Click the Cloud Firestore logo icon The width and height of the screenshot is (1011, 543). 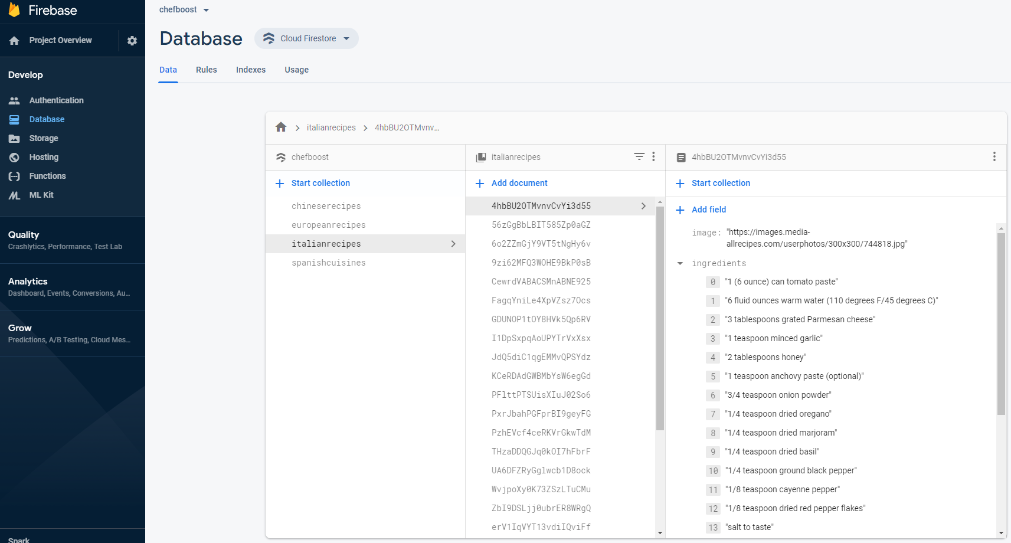pos(269,38)
